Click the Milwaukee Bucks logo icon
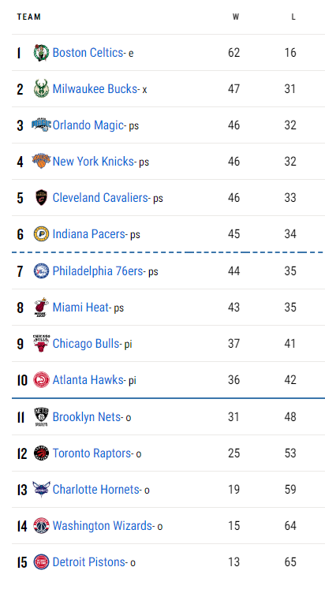 click(x=41, y=89)
